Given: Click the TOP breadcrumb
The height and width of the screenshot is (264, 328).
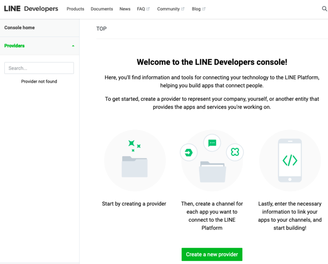Looking at the screenshot, I should pyautogui.click(x=101, y=29).
